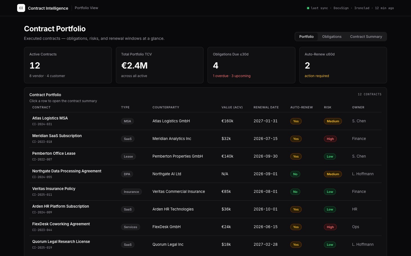Viewport: 411px width, 256px height.
Task: Click the '1 overdue · 3 upcoming' text
Action: (232, 76)
